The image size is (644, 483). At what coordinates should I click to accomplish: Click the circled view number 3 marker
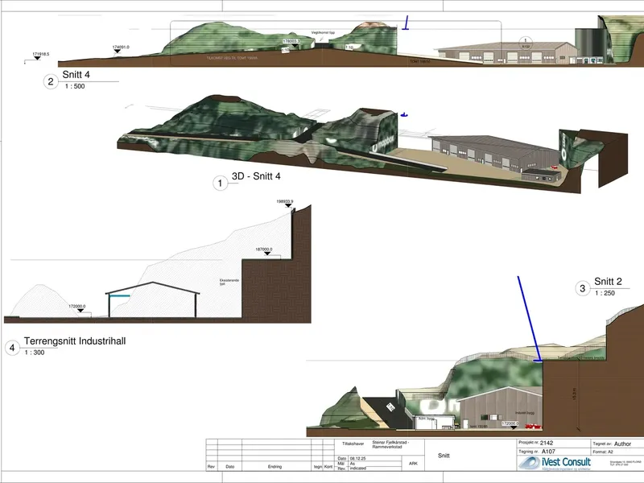(582, 288)
